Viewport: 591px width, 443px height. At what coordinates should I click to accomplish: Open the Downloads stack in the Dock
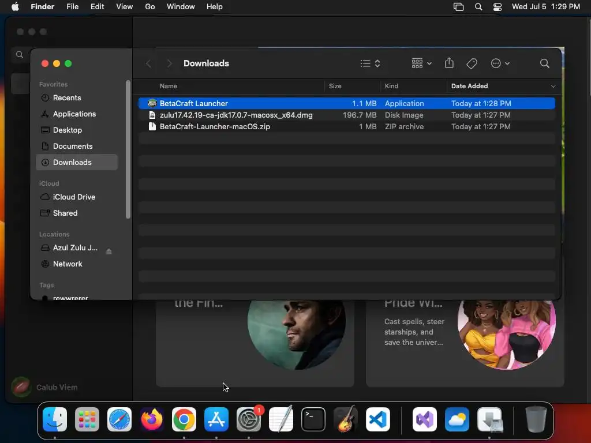489,419
